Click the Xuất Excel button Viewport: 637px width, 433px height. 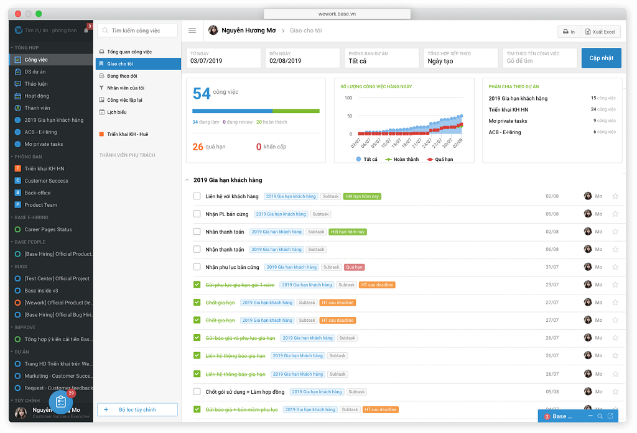[600, 32]
